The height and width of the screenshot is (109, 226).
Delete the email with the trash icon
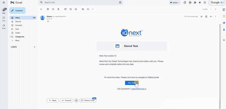[58, 9]
